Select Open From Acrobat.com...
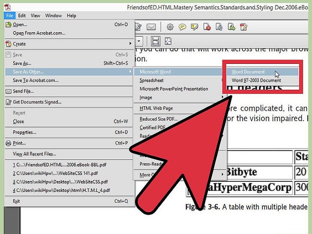The height and width of the screenshot is (234, 312). tap(69, 33)
